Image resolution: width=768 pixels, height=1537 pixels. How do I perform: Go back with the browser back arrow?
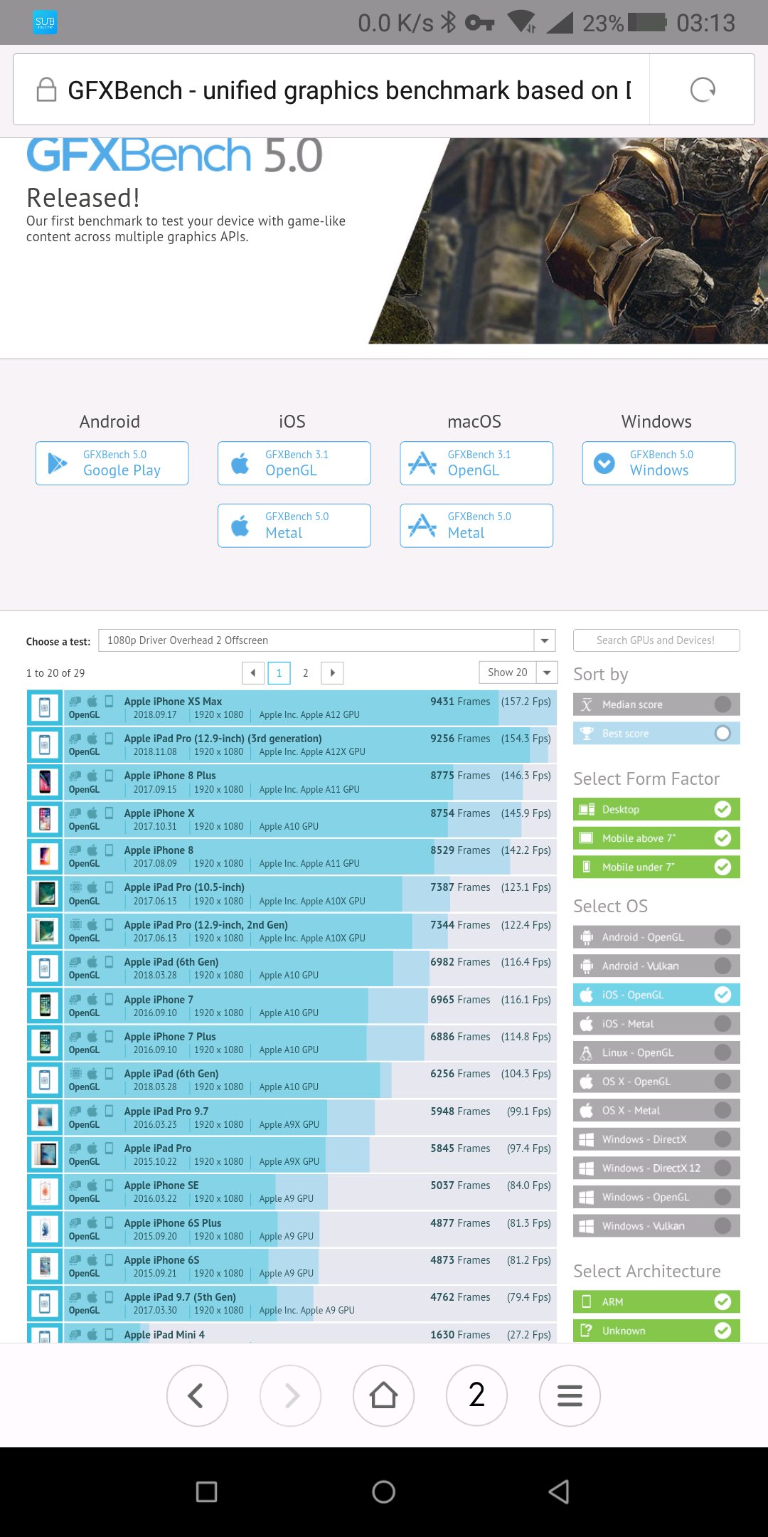click(197, 1395)
